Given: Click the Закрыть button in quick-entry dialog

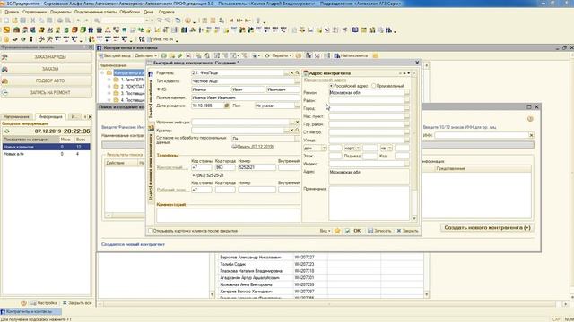Looking at the screenshot, I should click(x=407, y=231).
